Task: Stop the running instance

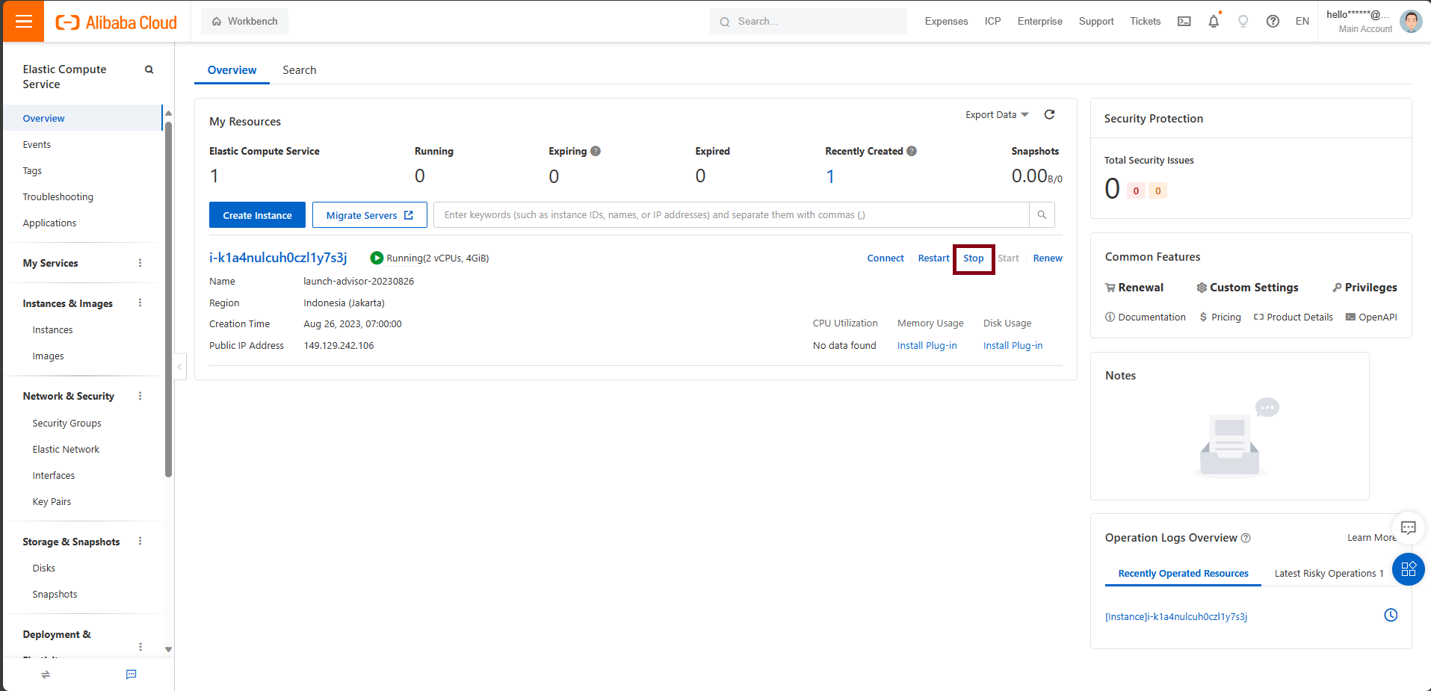Action: click(x=974, y=258)
